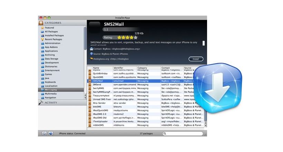
Task: Select the Unread SMS Fixer row
Action: pyautogui.click(x=146, y=99)
